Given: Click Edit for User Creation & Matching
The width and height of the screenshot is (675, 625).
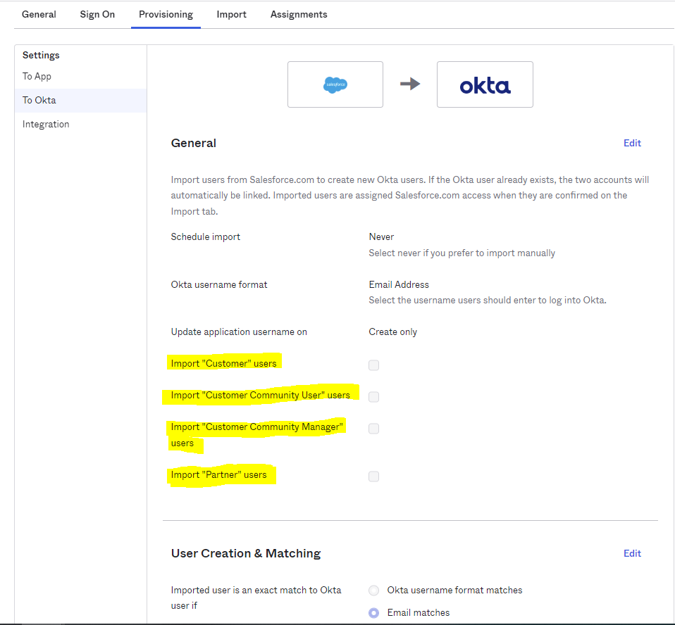Looking at the screenshot, I should (632, 553).
